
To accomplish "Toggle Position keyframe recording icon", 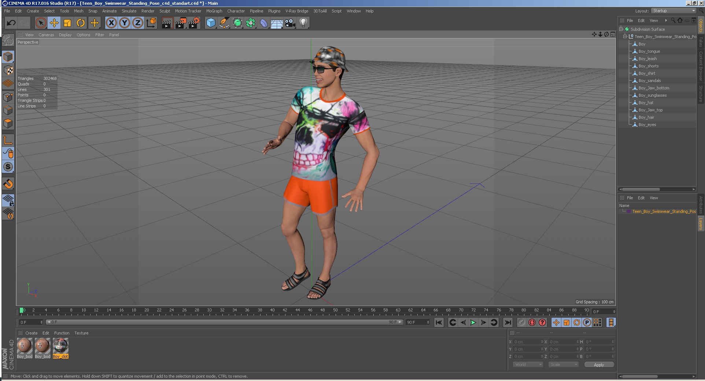I will (556, 322).
